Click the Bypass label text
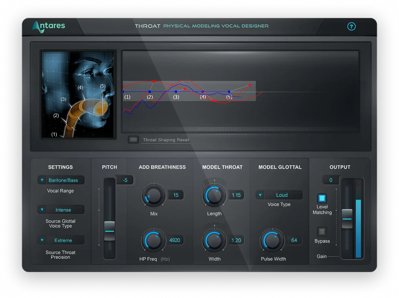The image size is (399, 298). (322, 241)
